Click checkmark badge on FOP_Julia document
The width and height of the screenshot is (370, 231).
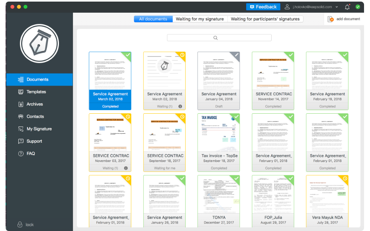[x=291, y=178]
